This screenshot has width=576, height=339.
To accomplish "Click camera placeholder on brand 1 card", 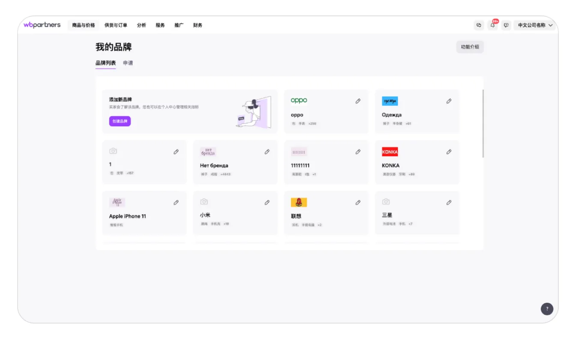I will coord(113,151).
